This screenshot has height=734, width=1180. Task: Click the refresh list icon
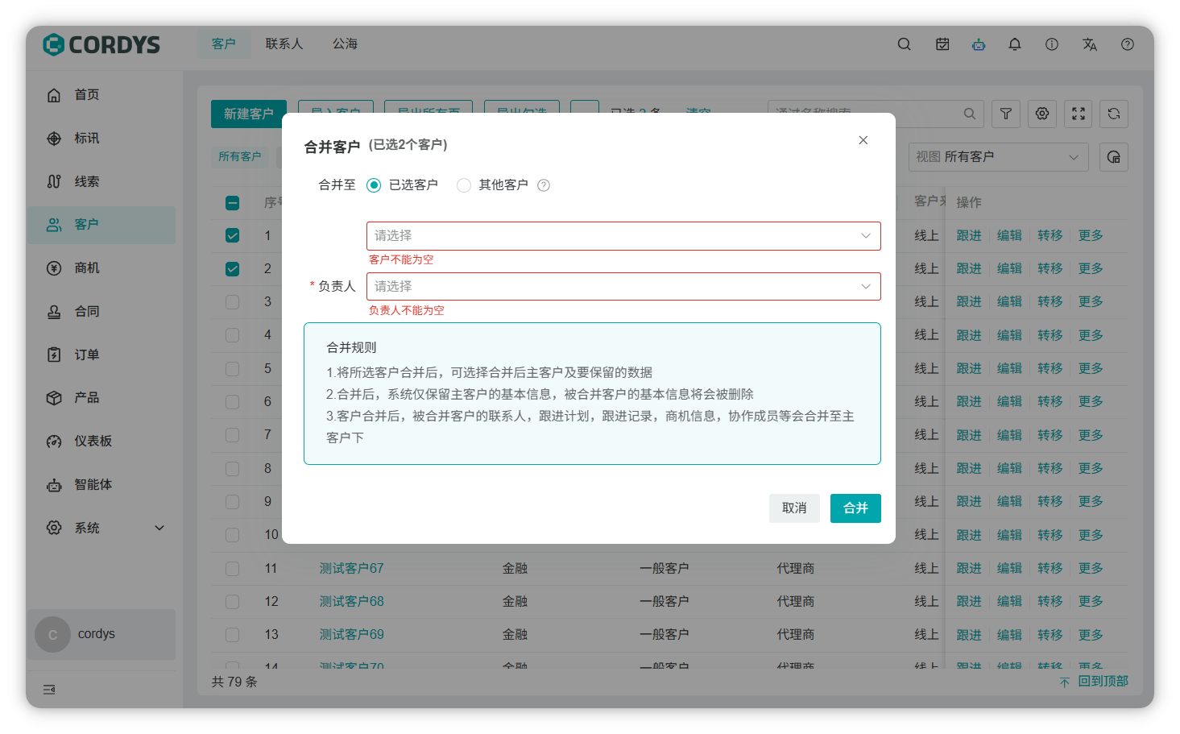[1114, 114]
